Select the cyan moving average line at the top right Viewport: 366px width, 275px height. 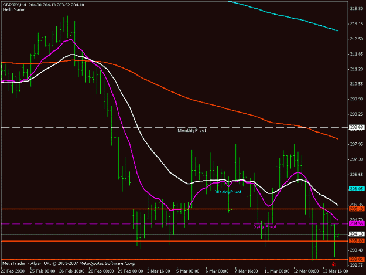283,16
